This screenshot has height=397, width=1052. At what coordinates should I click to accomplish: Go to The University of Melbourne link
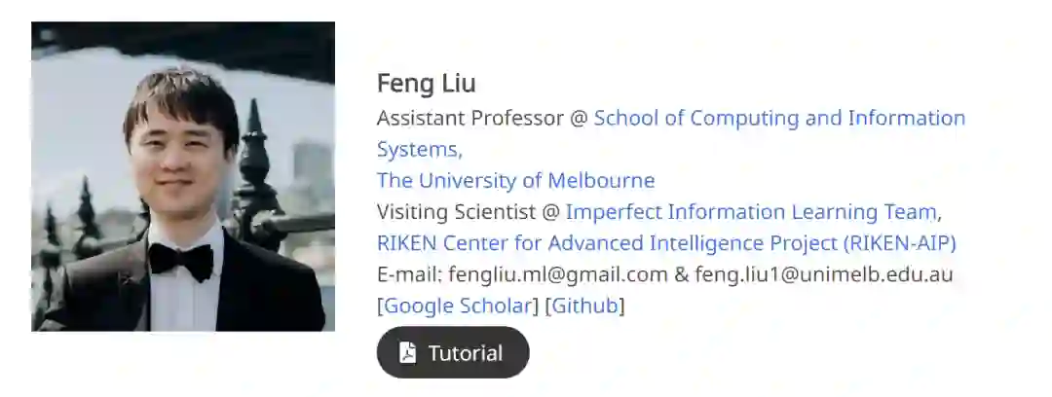click(x=515, y=181)
